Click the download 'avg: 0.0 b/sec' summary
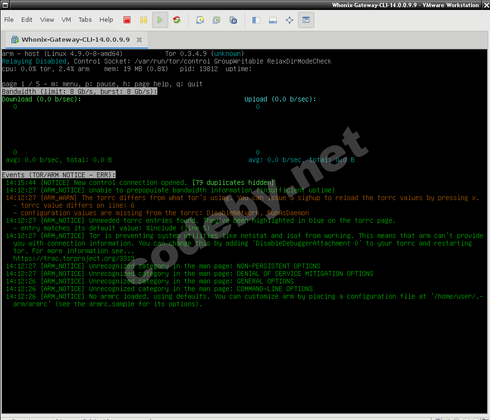Image resolution: width=490 pixels, height=420 pixels. [x=59, y=160]
